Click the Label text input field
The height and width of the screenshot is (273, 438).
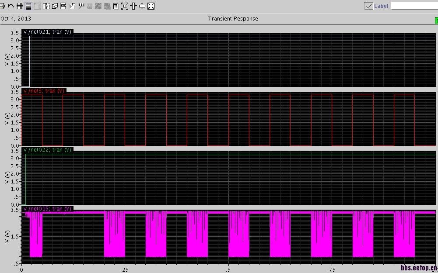(x=414, y=6)
